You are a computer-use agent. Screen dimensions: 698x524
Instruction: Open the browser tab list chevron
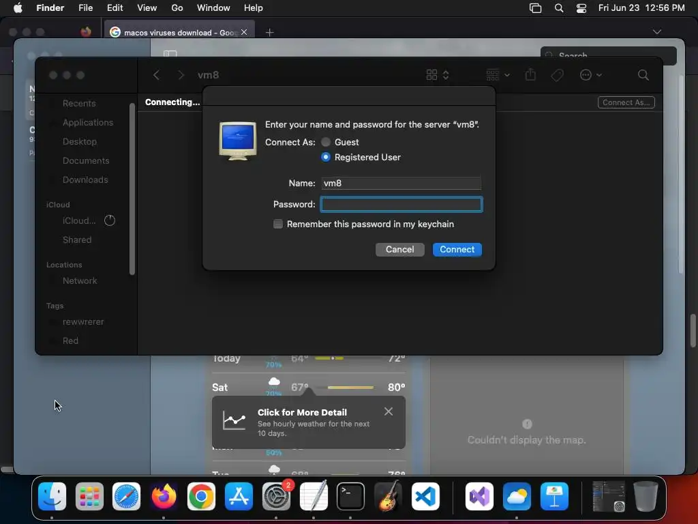(656, 31)
